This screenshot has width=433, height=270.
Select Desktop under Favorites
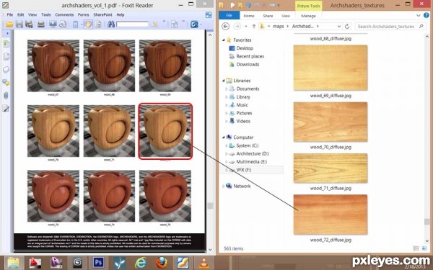coord(245,48)
